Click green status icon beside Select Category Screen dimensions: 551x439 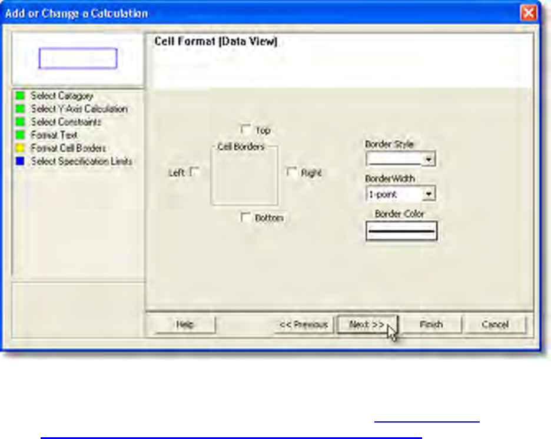click(x=21, y=95)
